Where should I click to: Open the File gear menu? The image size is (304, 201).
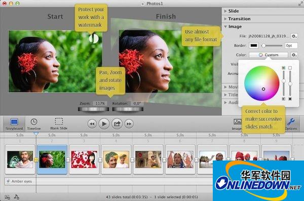(x=294, y=36)
